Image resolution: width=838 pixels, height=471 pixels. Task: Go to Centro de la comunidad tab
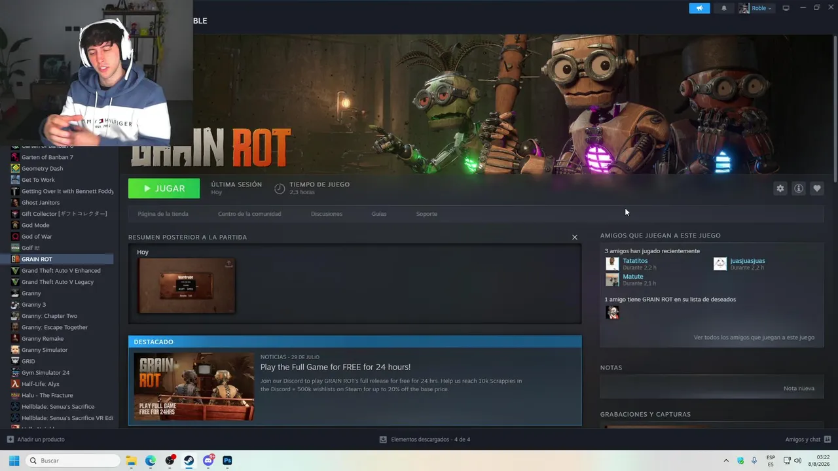tap(249, 214)
